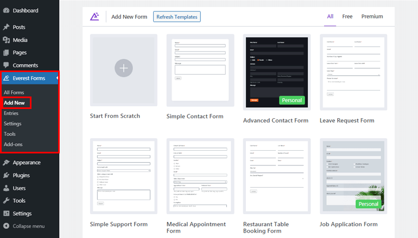Click the Tools wrench icon
The image size is (418, 238).
tap(6, 201)
